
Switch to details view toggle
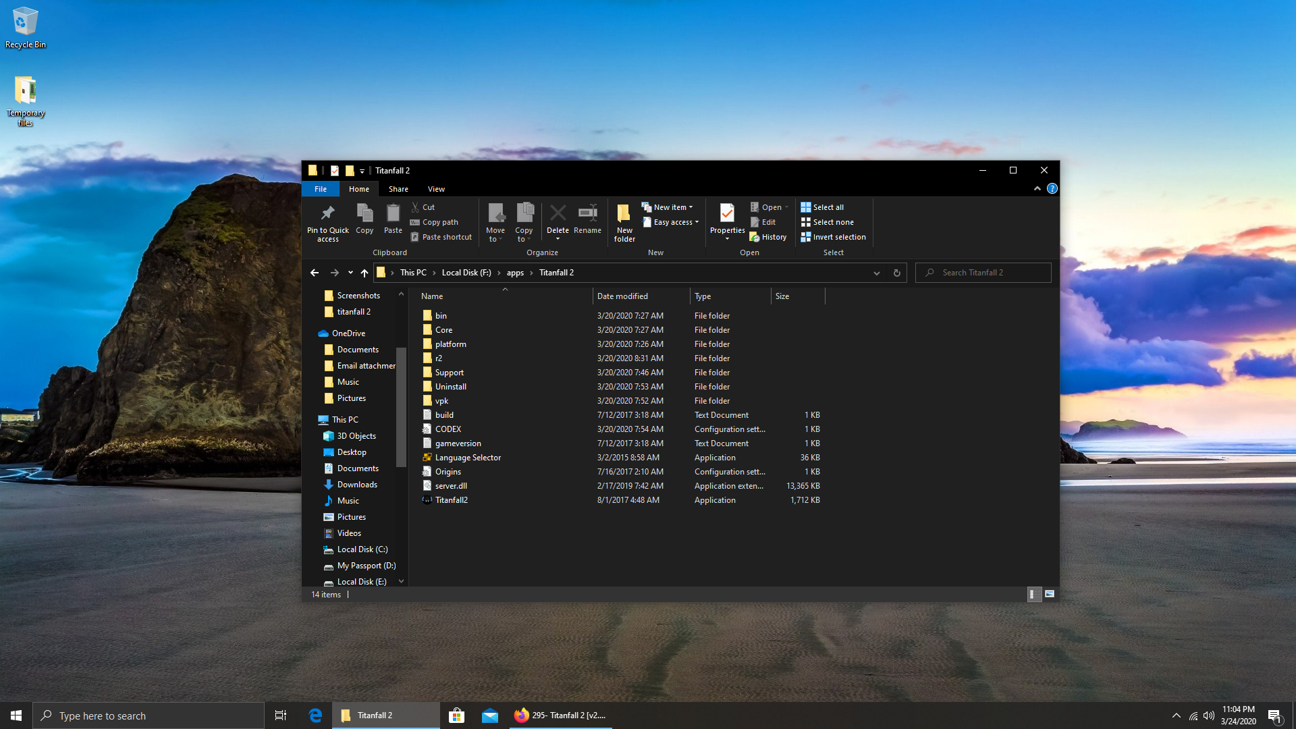(x=1033, y=594)
